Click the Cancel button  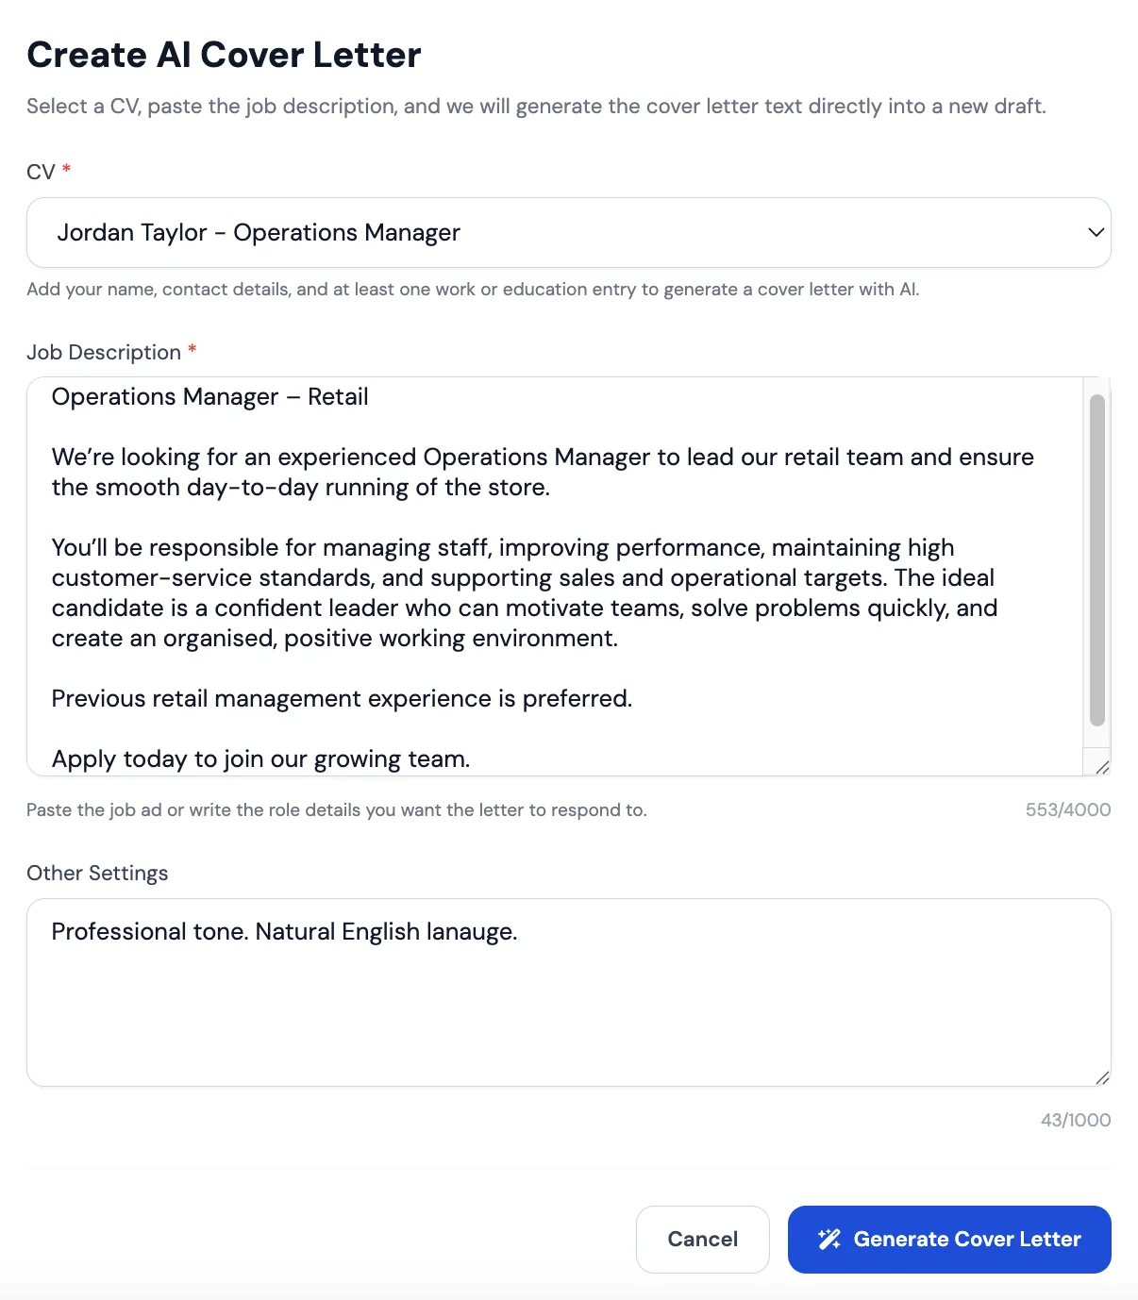pos(703,1239)
